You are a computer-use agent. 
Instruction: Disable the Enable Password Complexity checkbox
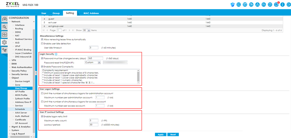tap(42, 67)
